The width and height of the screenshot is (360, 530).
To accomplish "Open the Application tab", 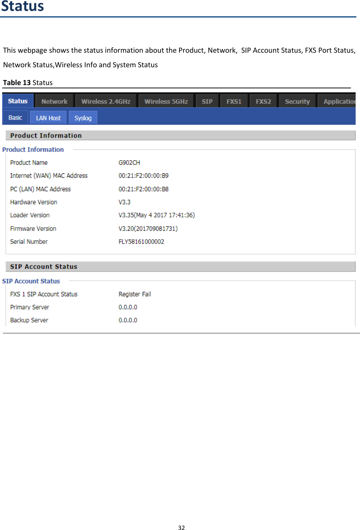I will coord(339,101).
